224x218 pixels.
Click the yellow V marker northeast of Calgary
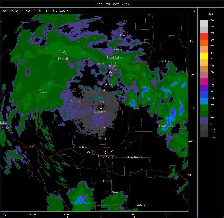pos(111,151)
